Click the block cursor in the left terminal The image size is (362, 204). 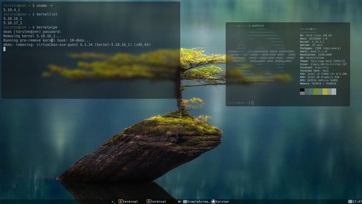(x=5, y=49)
